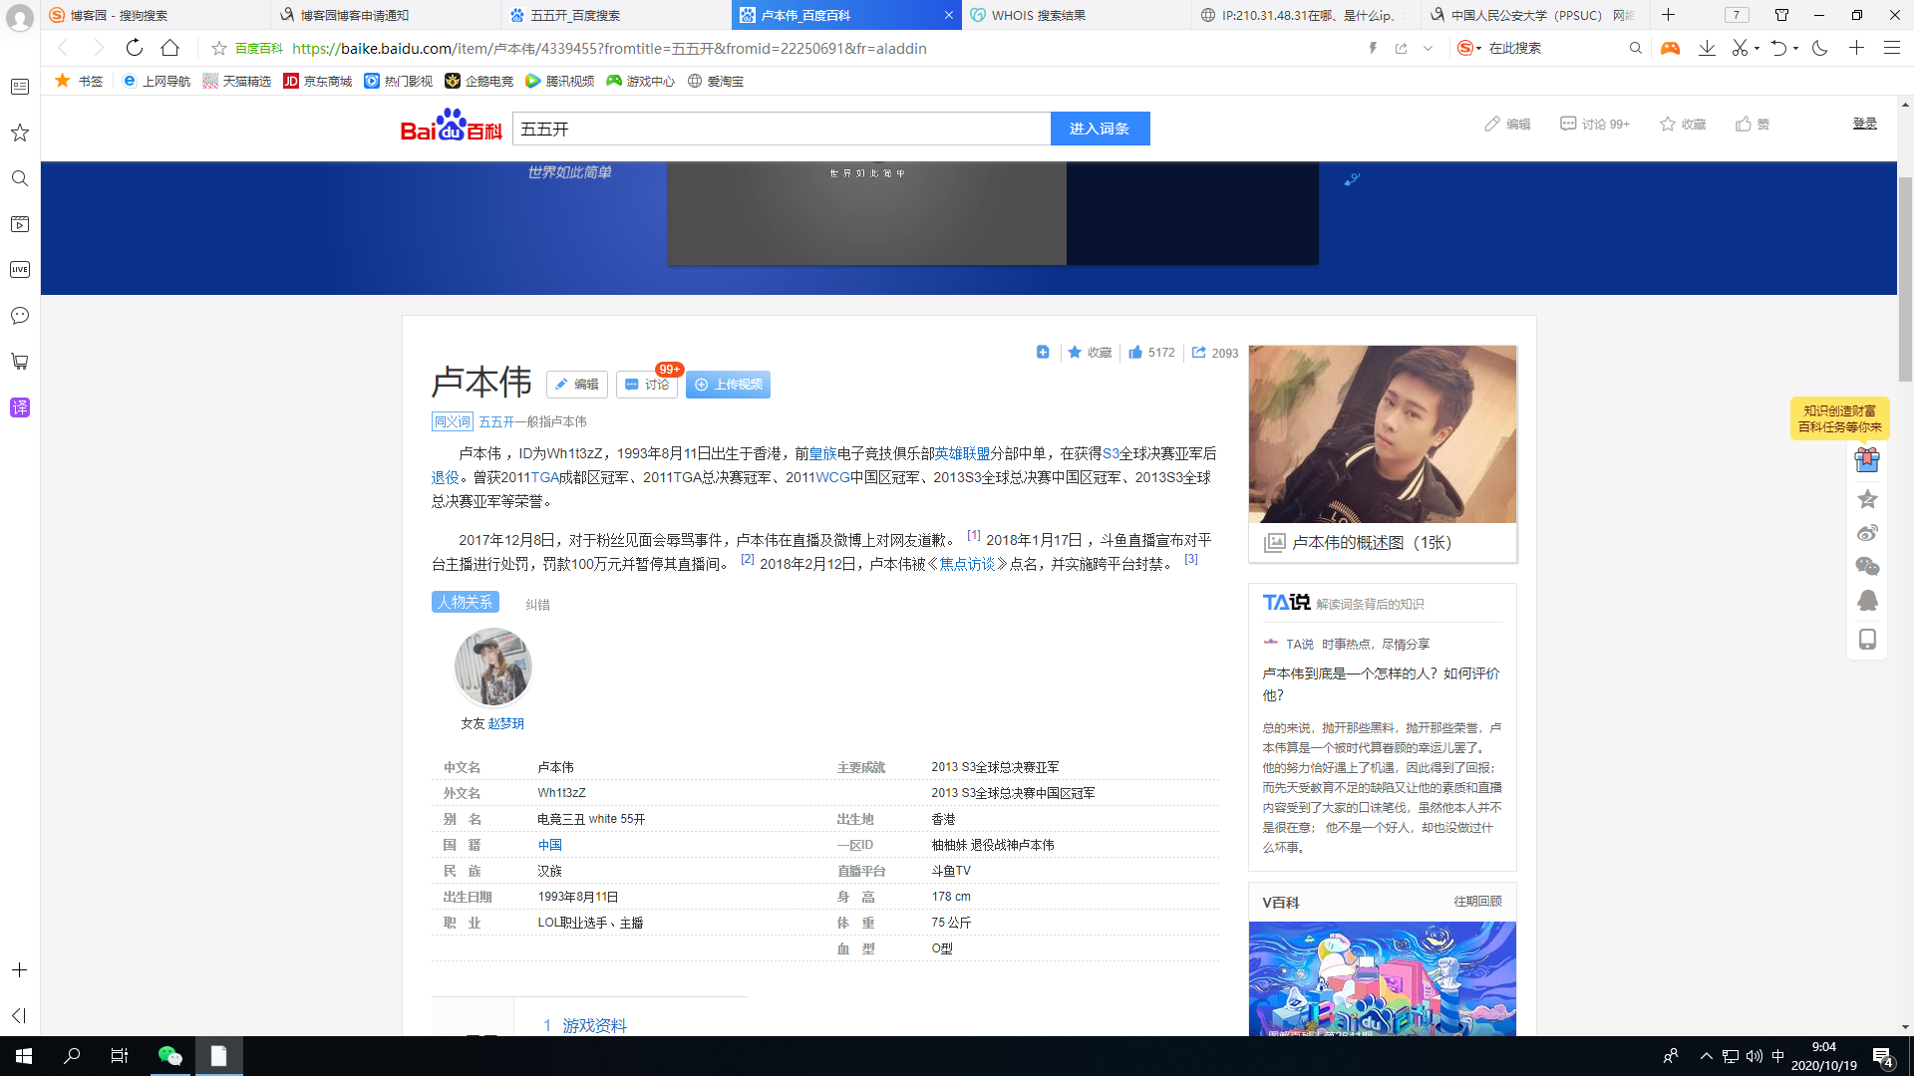Image resolution: width=1914 pixels, height=1076 pixels.
Task: Open the translate icon in left sidebar
Action: 20,407
